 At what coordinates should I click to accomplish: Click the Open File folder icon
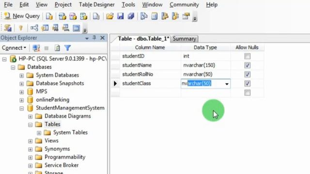[x=110, y=16]
